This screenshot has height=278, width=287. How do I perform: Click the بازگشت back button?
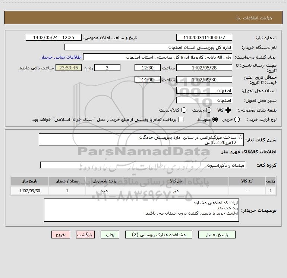point(85,235)
